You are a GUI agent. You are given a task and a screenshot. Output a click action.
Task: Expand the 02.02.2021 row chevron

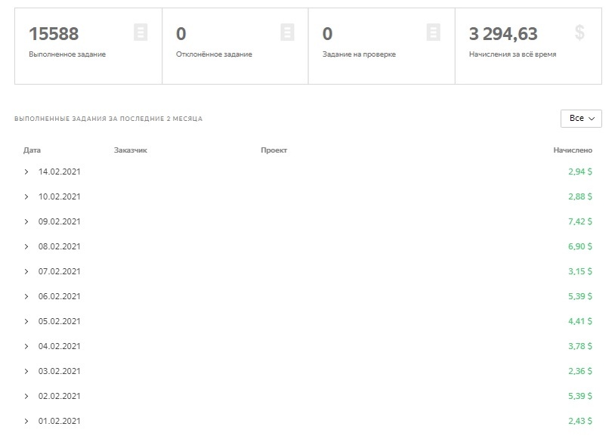click(x=26, y=396)
